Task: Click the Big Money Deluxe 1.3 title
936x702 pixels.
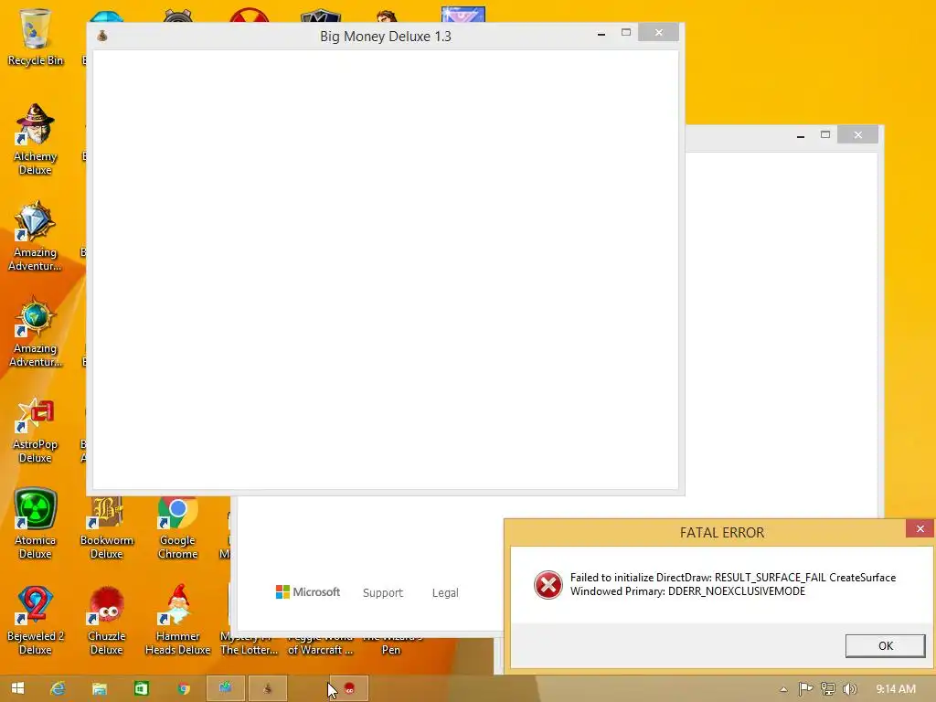Action: (x=386, y=37)
